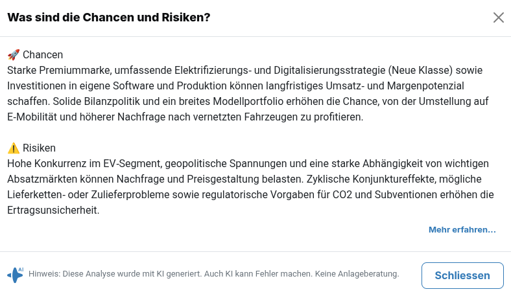Click the AI sparkle icon in footer

point(15,275)
